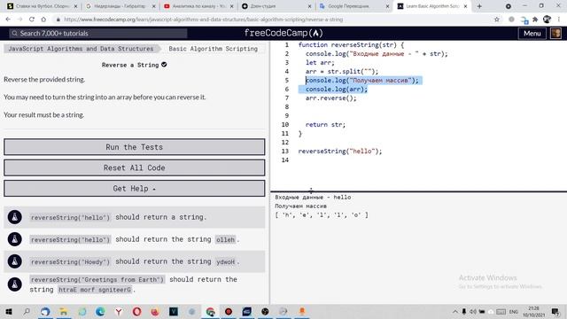This screenshot has height=319, width=567.
Task: Switch to the Дзен-студия tab
Action: click(276, 6)
